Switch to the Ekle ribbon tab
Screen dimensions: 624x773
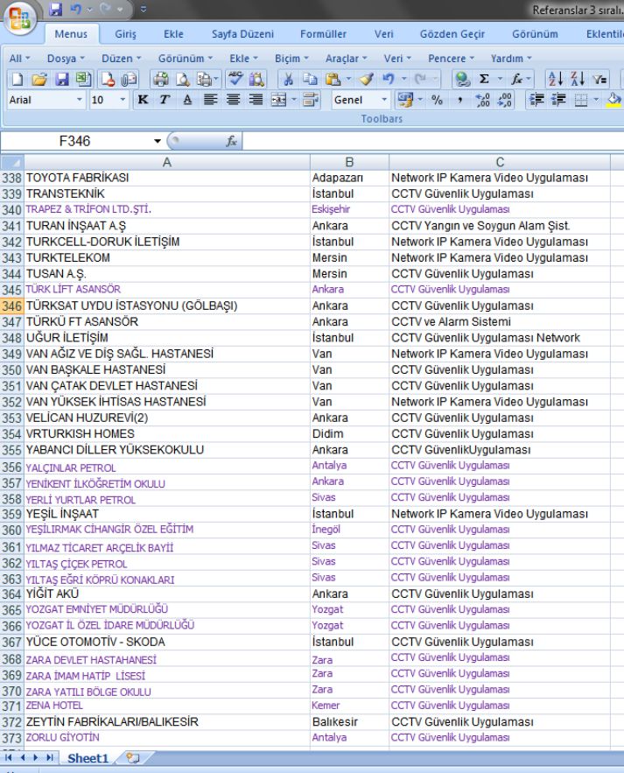point(173,34)
